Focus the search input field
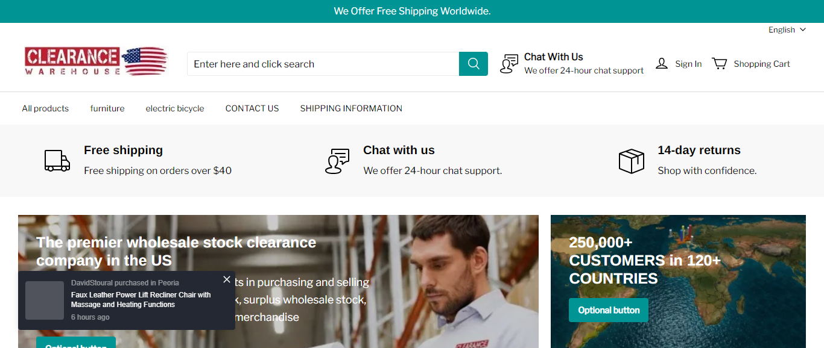Image resolution: width=824 pixels, height=348 pixels. pyautogui.click(x=323, y=64)
